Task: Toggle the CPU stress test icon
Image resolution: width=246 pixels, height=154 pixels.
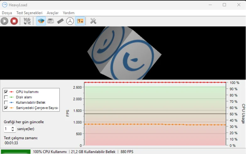Action: pyautogui.click(x=41, y=21)
